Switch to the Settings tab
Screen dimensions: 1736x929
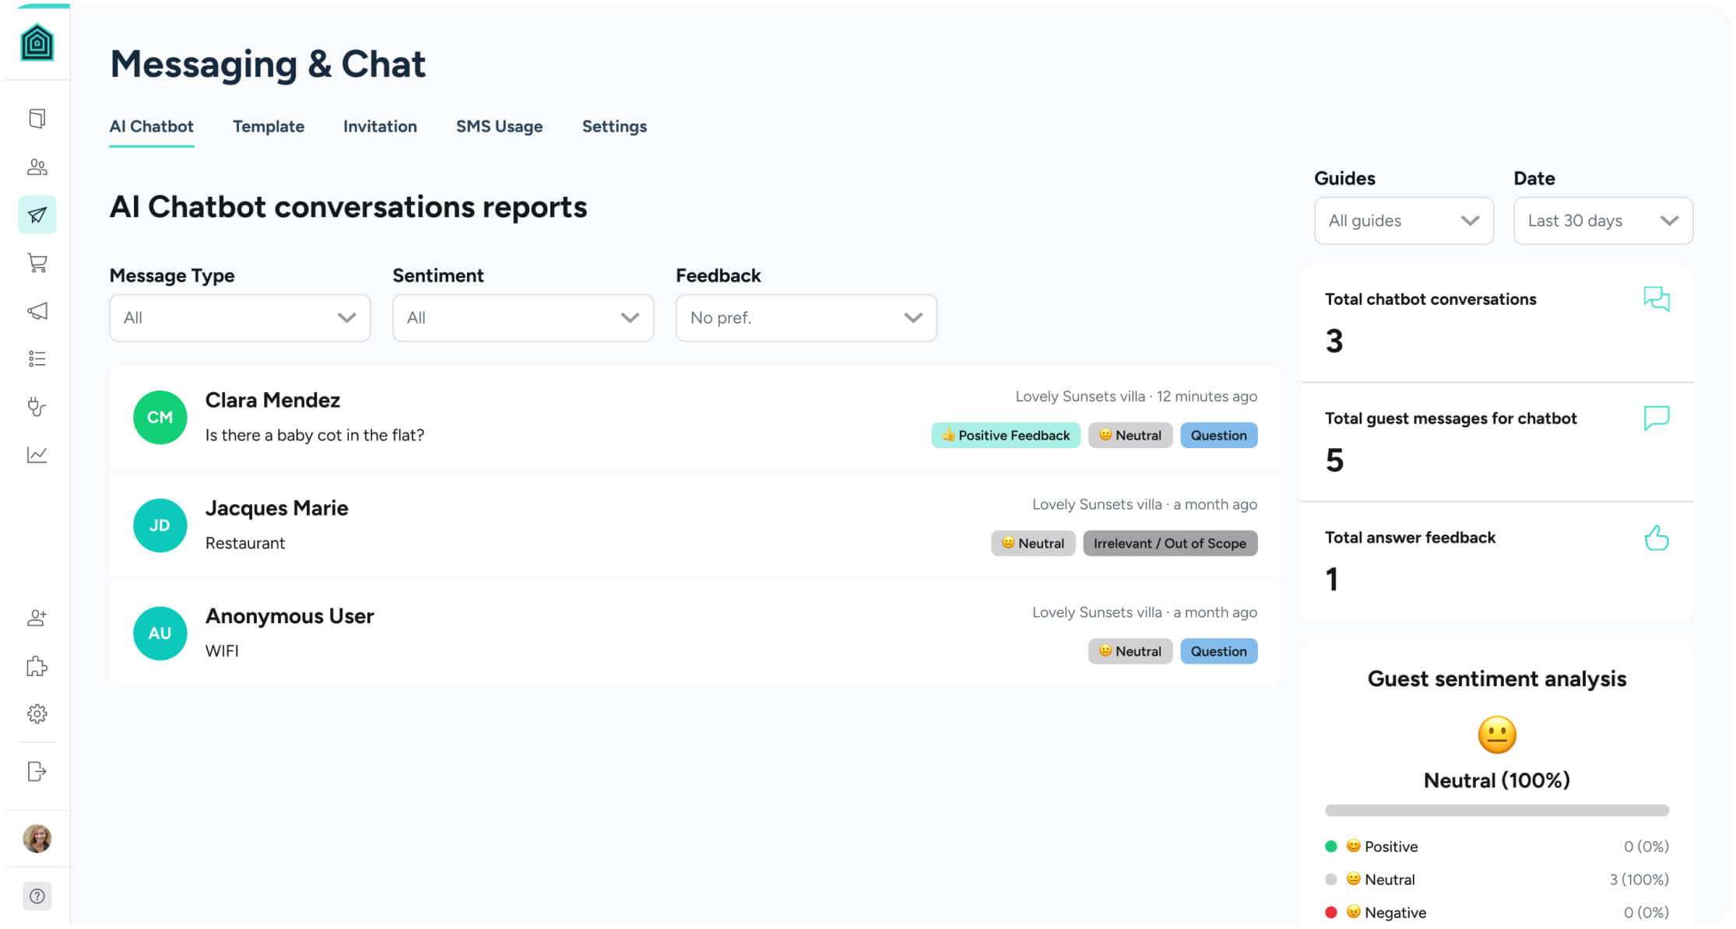(614, 126)
